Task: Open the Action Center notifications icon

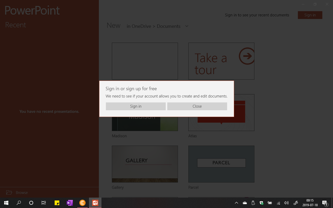Action: coord(325,203)
